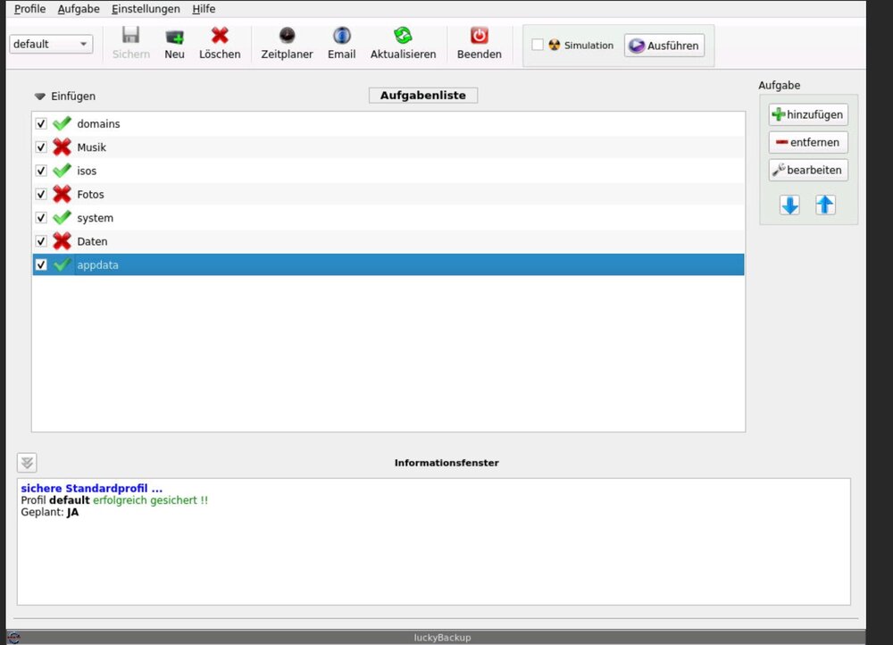893x645 pixels.
Task: Click the Sichern save icon
Action: pos(130,36)
